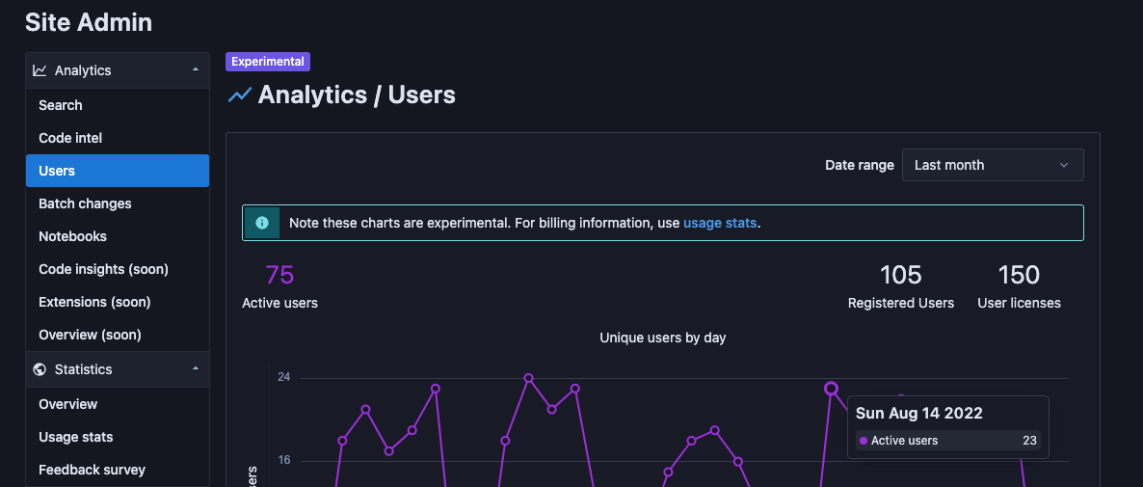The image size is (1143, 487).
Task: Click the trend line icon beside Analytics / Users
Action: 240,95
